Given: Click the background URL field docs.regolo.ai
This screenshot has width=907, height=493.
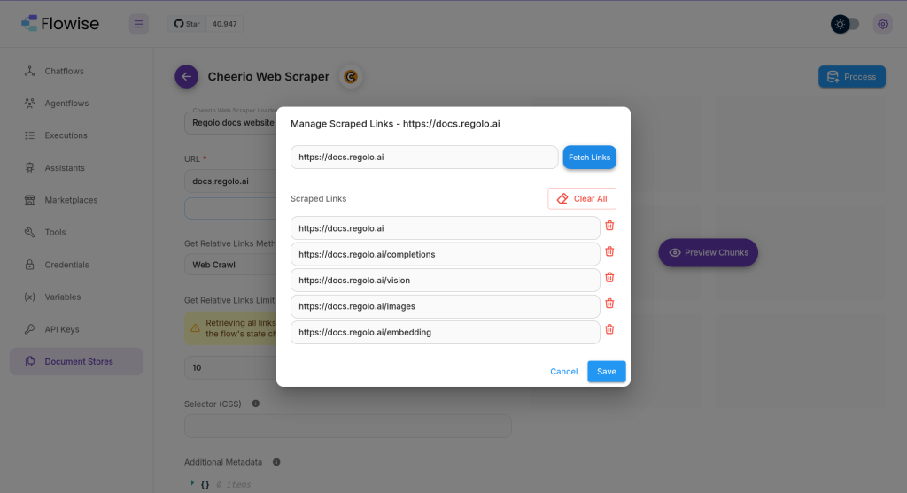Looking at the screenshot, I should (231, 181).
